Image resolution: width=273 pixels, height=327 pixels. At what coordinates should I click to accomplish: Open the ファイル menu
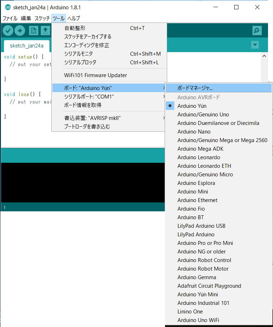[10, 18]
